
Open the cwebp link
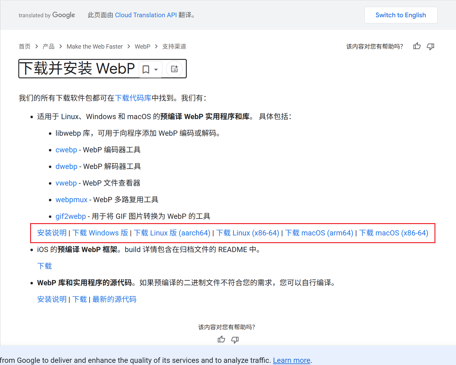coord(66,150)
